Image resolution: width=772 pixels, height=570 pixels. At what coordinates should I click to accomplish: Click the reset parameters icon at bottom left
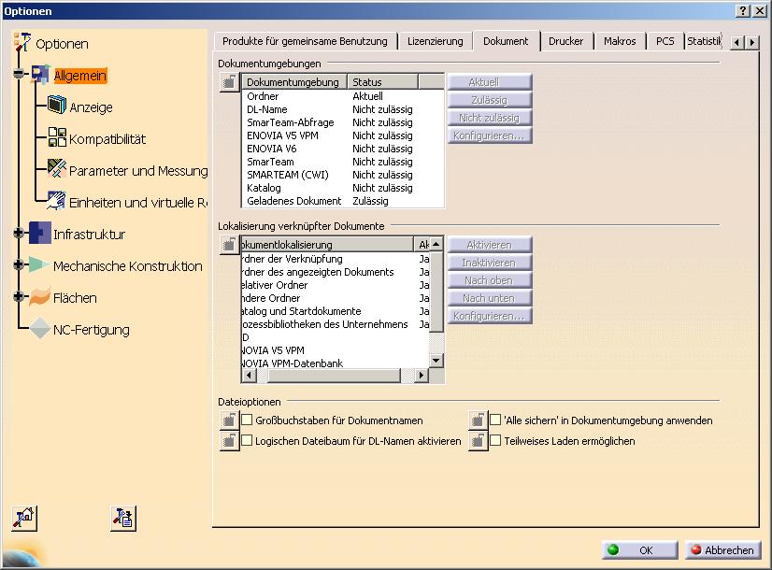tap(24, 518)
